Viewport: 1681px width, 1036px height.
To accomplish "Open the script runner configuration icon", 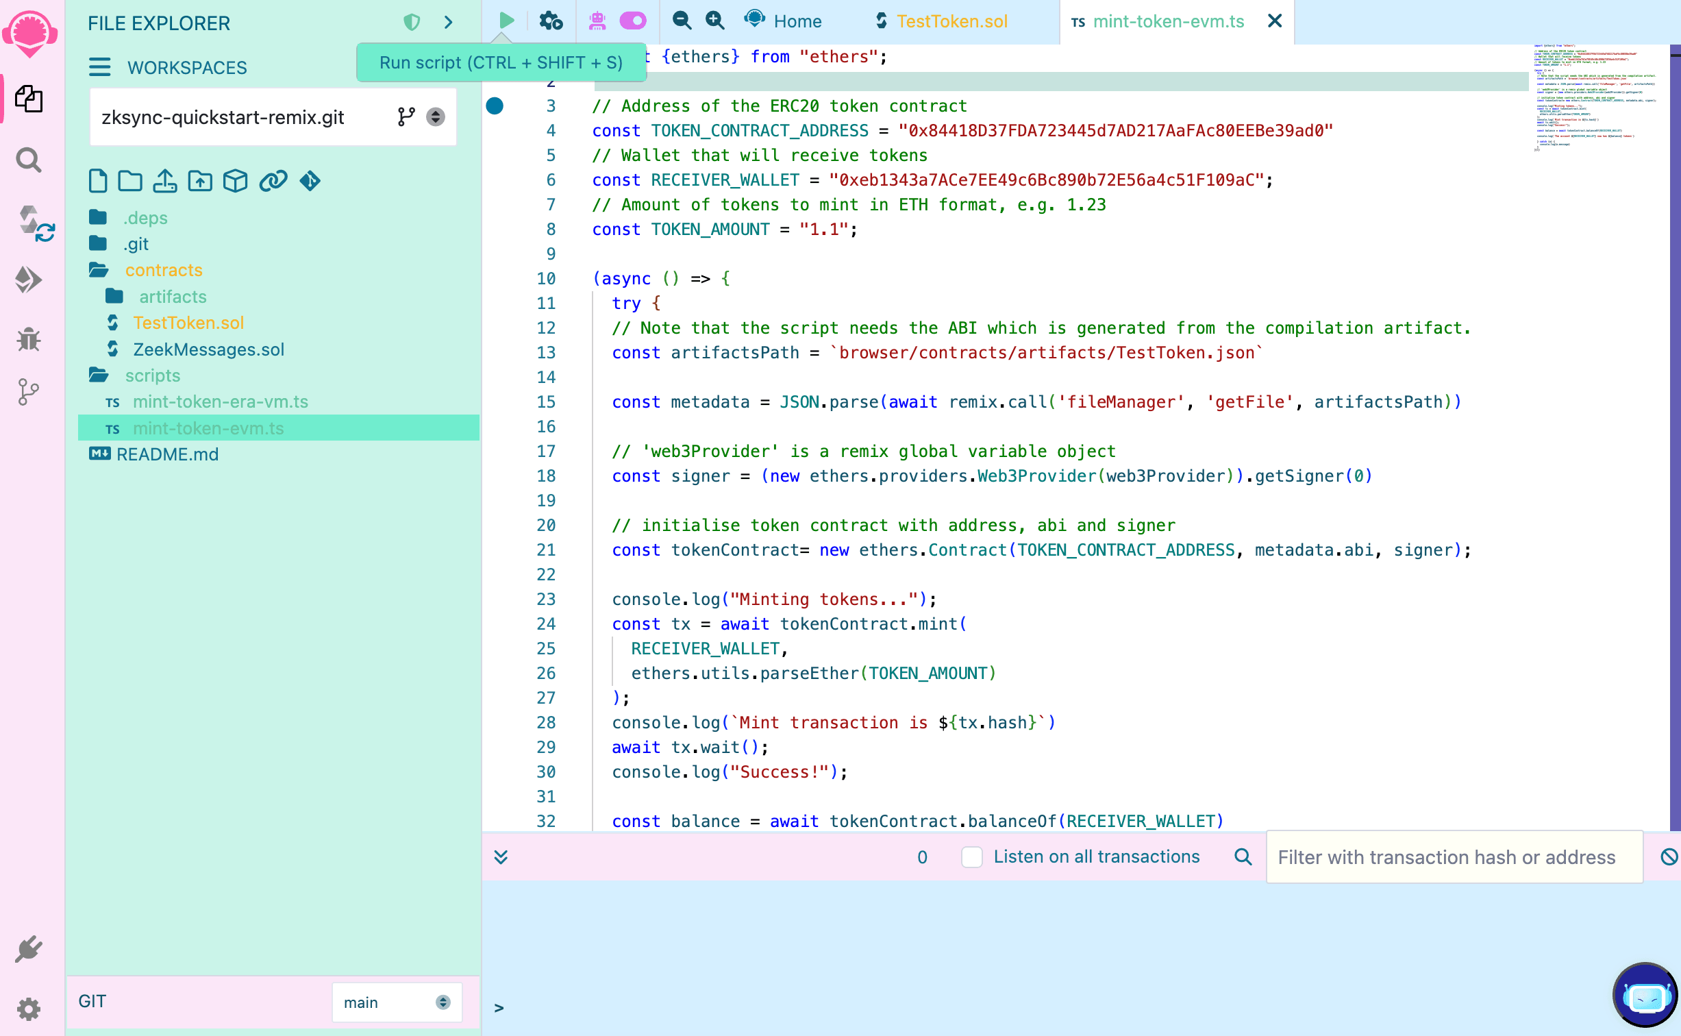I will pyautogui.click(x=550, y=21).
